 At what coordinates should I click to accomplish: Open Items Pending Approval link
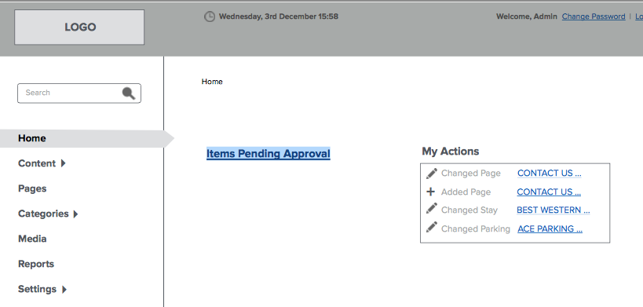(x=269, y=154)
